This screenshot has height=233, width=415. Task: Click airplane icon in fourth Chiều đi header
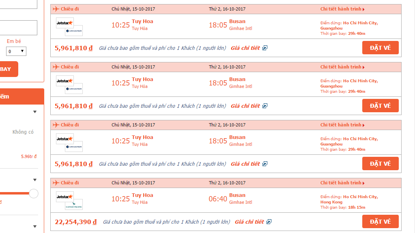coord(56,183)
